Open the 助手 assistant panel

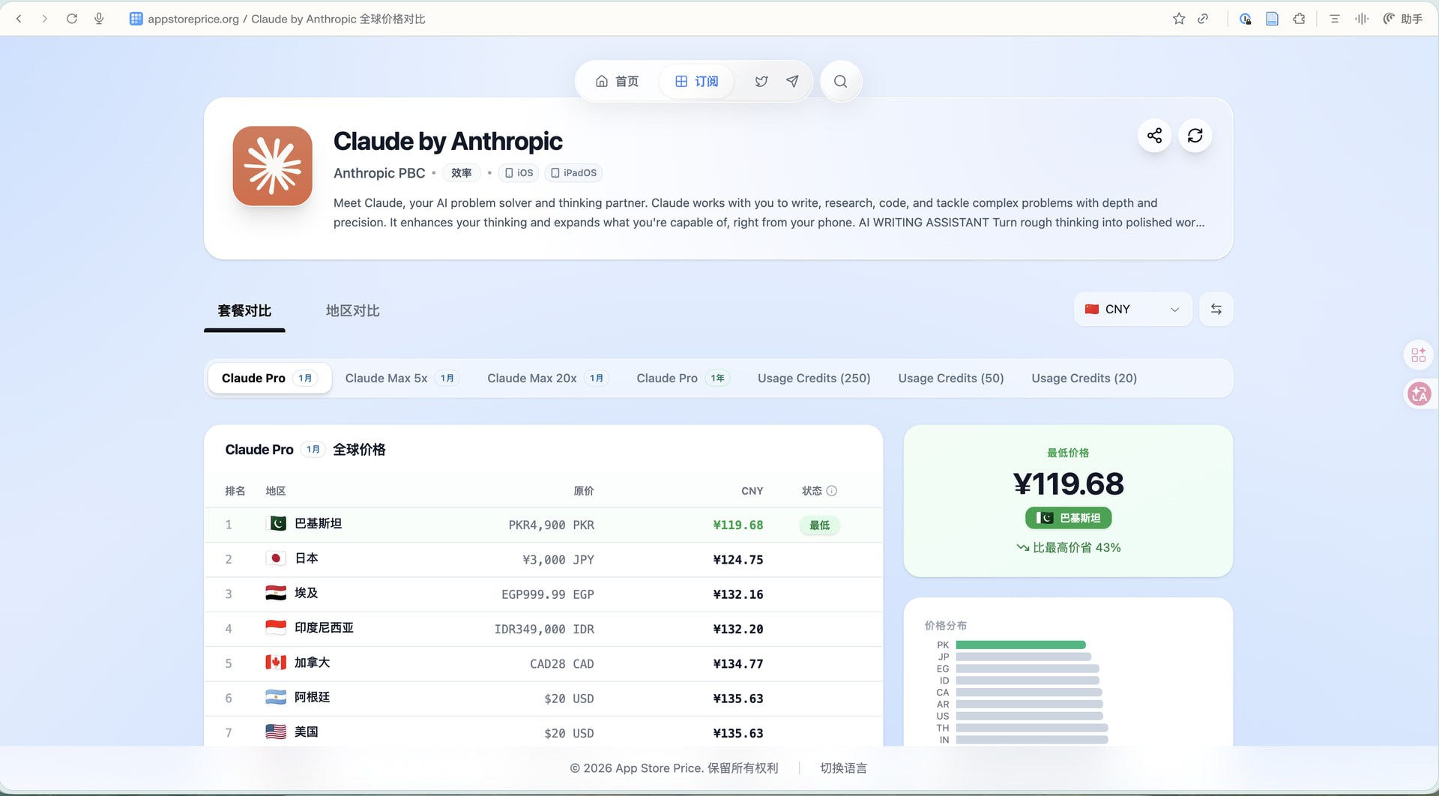pos(1402,19)
